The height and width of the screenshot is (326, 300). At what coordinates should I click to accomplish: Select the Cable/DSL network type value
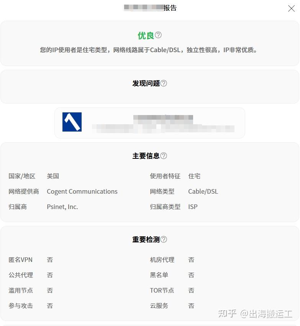[x=203, y=191]
